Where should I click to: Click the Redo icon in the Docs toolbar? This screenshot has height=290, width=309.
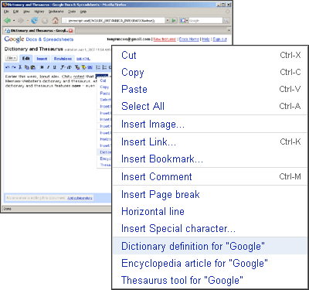click(13, 67)
